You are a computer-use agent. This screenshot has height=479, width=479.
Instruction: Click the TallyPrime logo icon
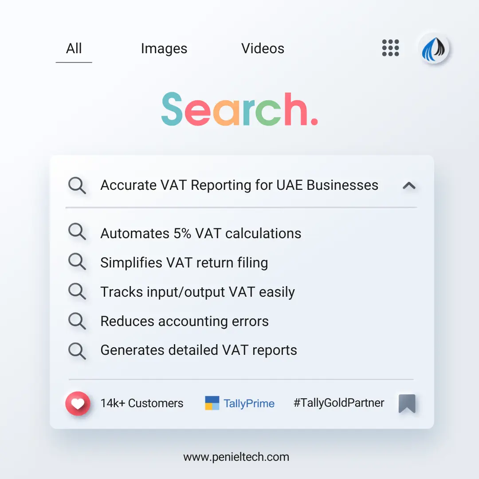point(212,403)
